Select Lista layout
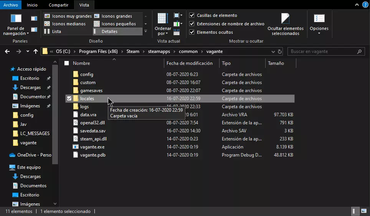This screenshot has width=370, height=216. tap(53, 31)
